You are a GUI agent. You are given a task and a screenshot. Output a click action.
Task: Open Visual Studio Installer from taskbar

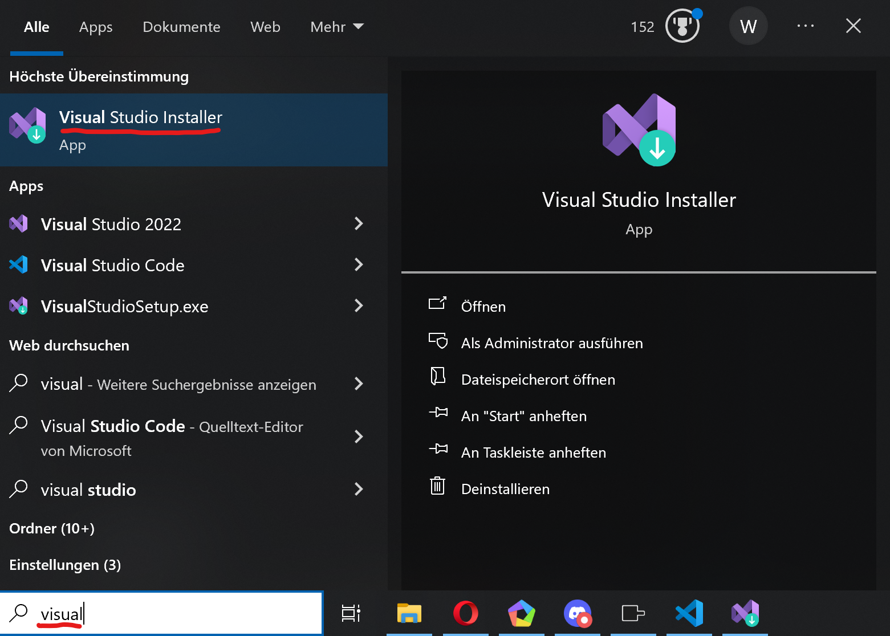745,614
